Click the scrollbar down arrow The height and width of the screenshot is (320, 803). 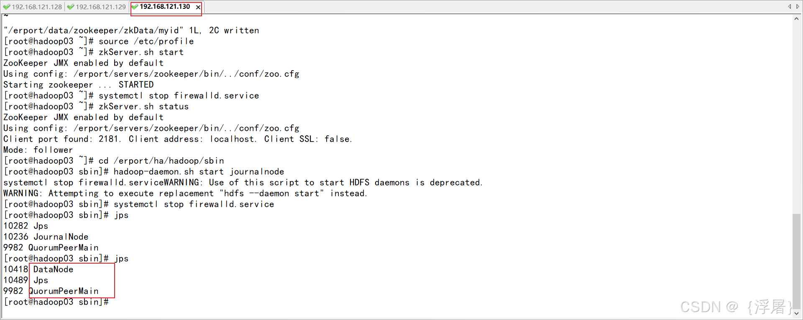click(797, 314)
